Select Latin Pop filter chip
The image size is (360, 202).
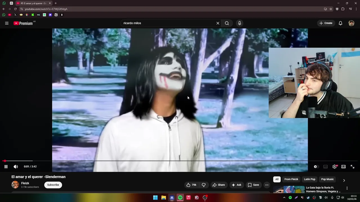pos(310,179)
